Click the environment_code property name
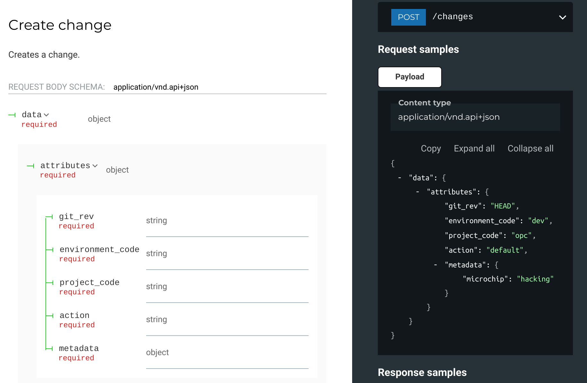 coord(99,249)
